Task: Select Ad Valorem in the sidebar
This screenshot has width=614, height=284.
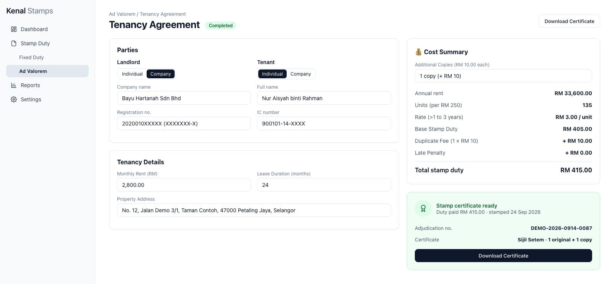Action: (x=47, y=71)
